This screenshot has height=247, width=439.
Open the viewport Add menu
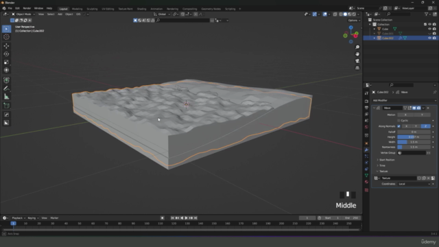(60, 14)
